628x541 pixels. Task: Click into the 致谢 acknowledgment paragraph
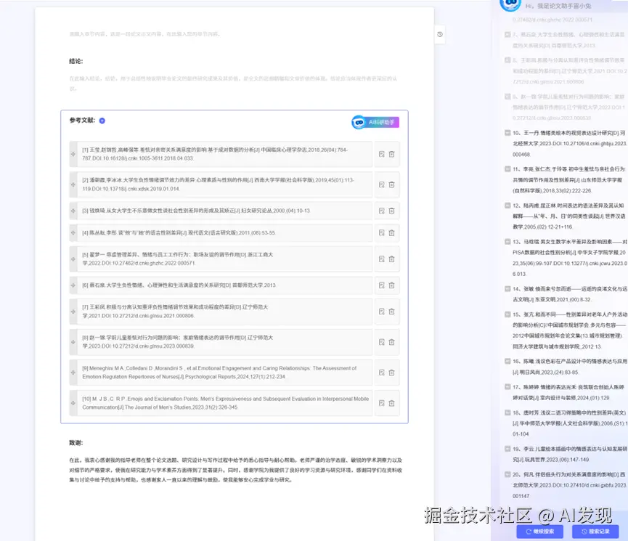coord(235,470)
